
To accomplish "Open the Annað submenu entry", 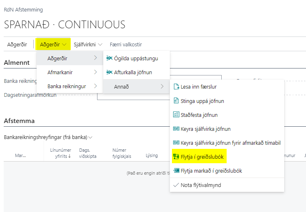I will pos(136,86).
